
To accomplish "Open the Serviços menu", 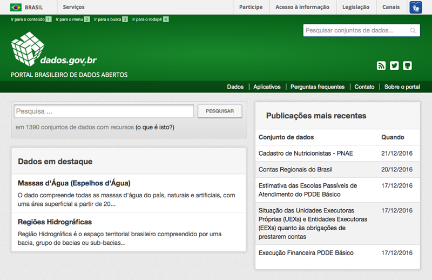I will coord(73,7).
